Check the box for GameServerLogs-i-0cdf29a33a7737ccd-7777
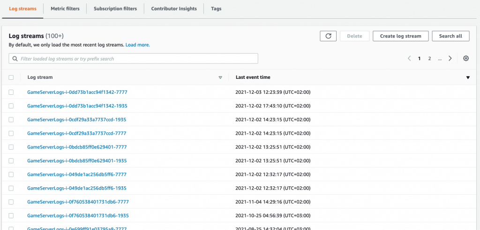This screenshot has height=230, width=480. [11, 133]
